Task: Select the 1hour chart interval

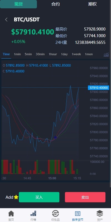Action: click(53, 54)
